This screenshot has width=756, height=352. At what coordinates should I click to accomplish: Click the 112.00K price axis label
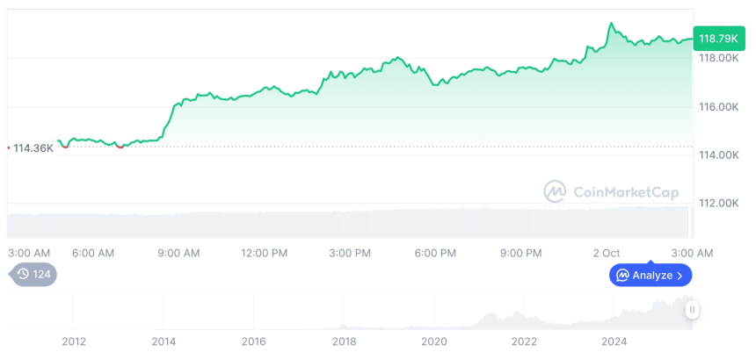(717, 203)
